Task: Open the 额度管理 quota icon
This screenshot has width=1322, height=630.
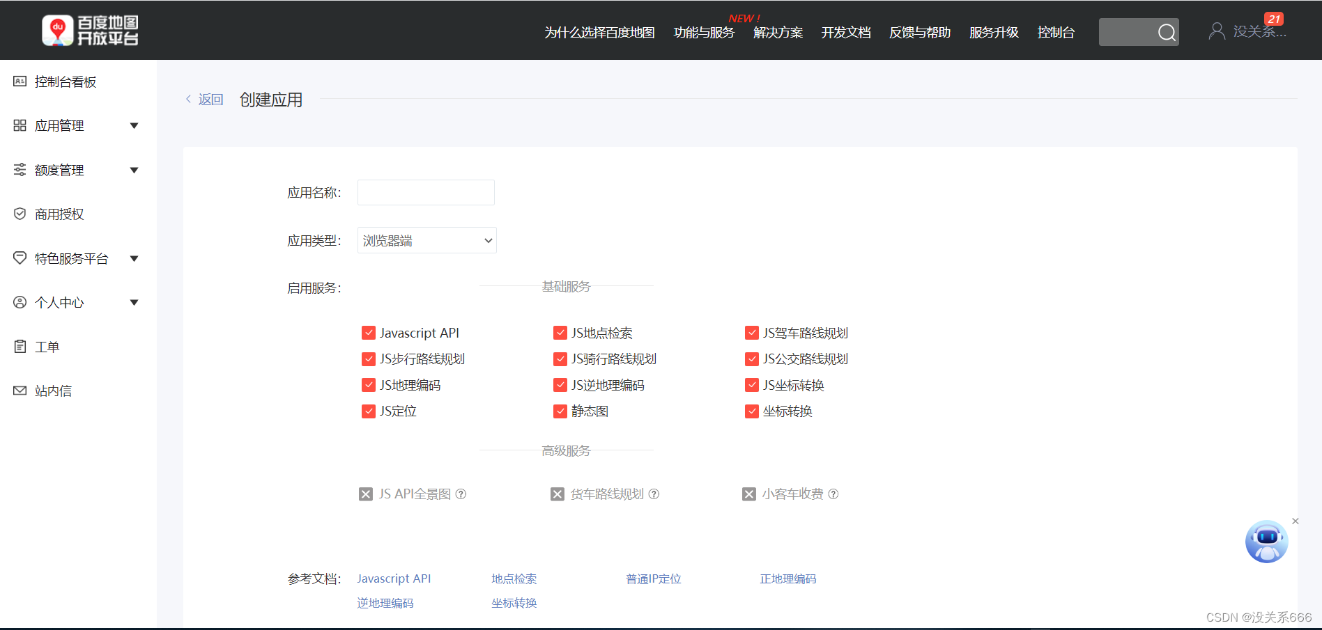Action: click(20, 169)
